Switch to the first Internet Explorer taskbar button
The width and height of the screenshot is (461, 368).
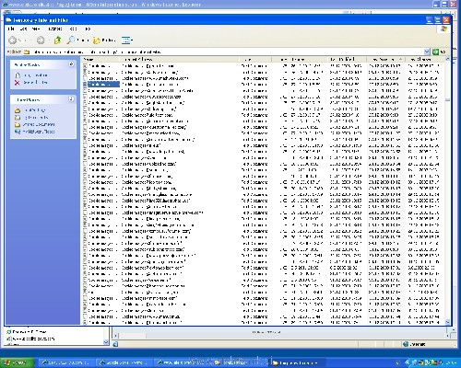coord(67,362)
